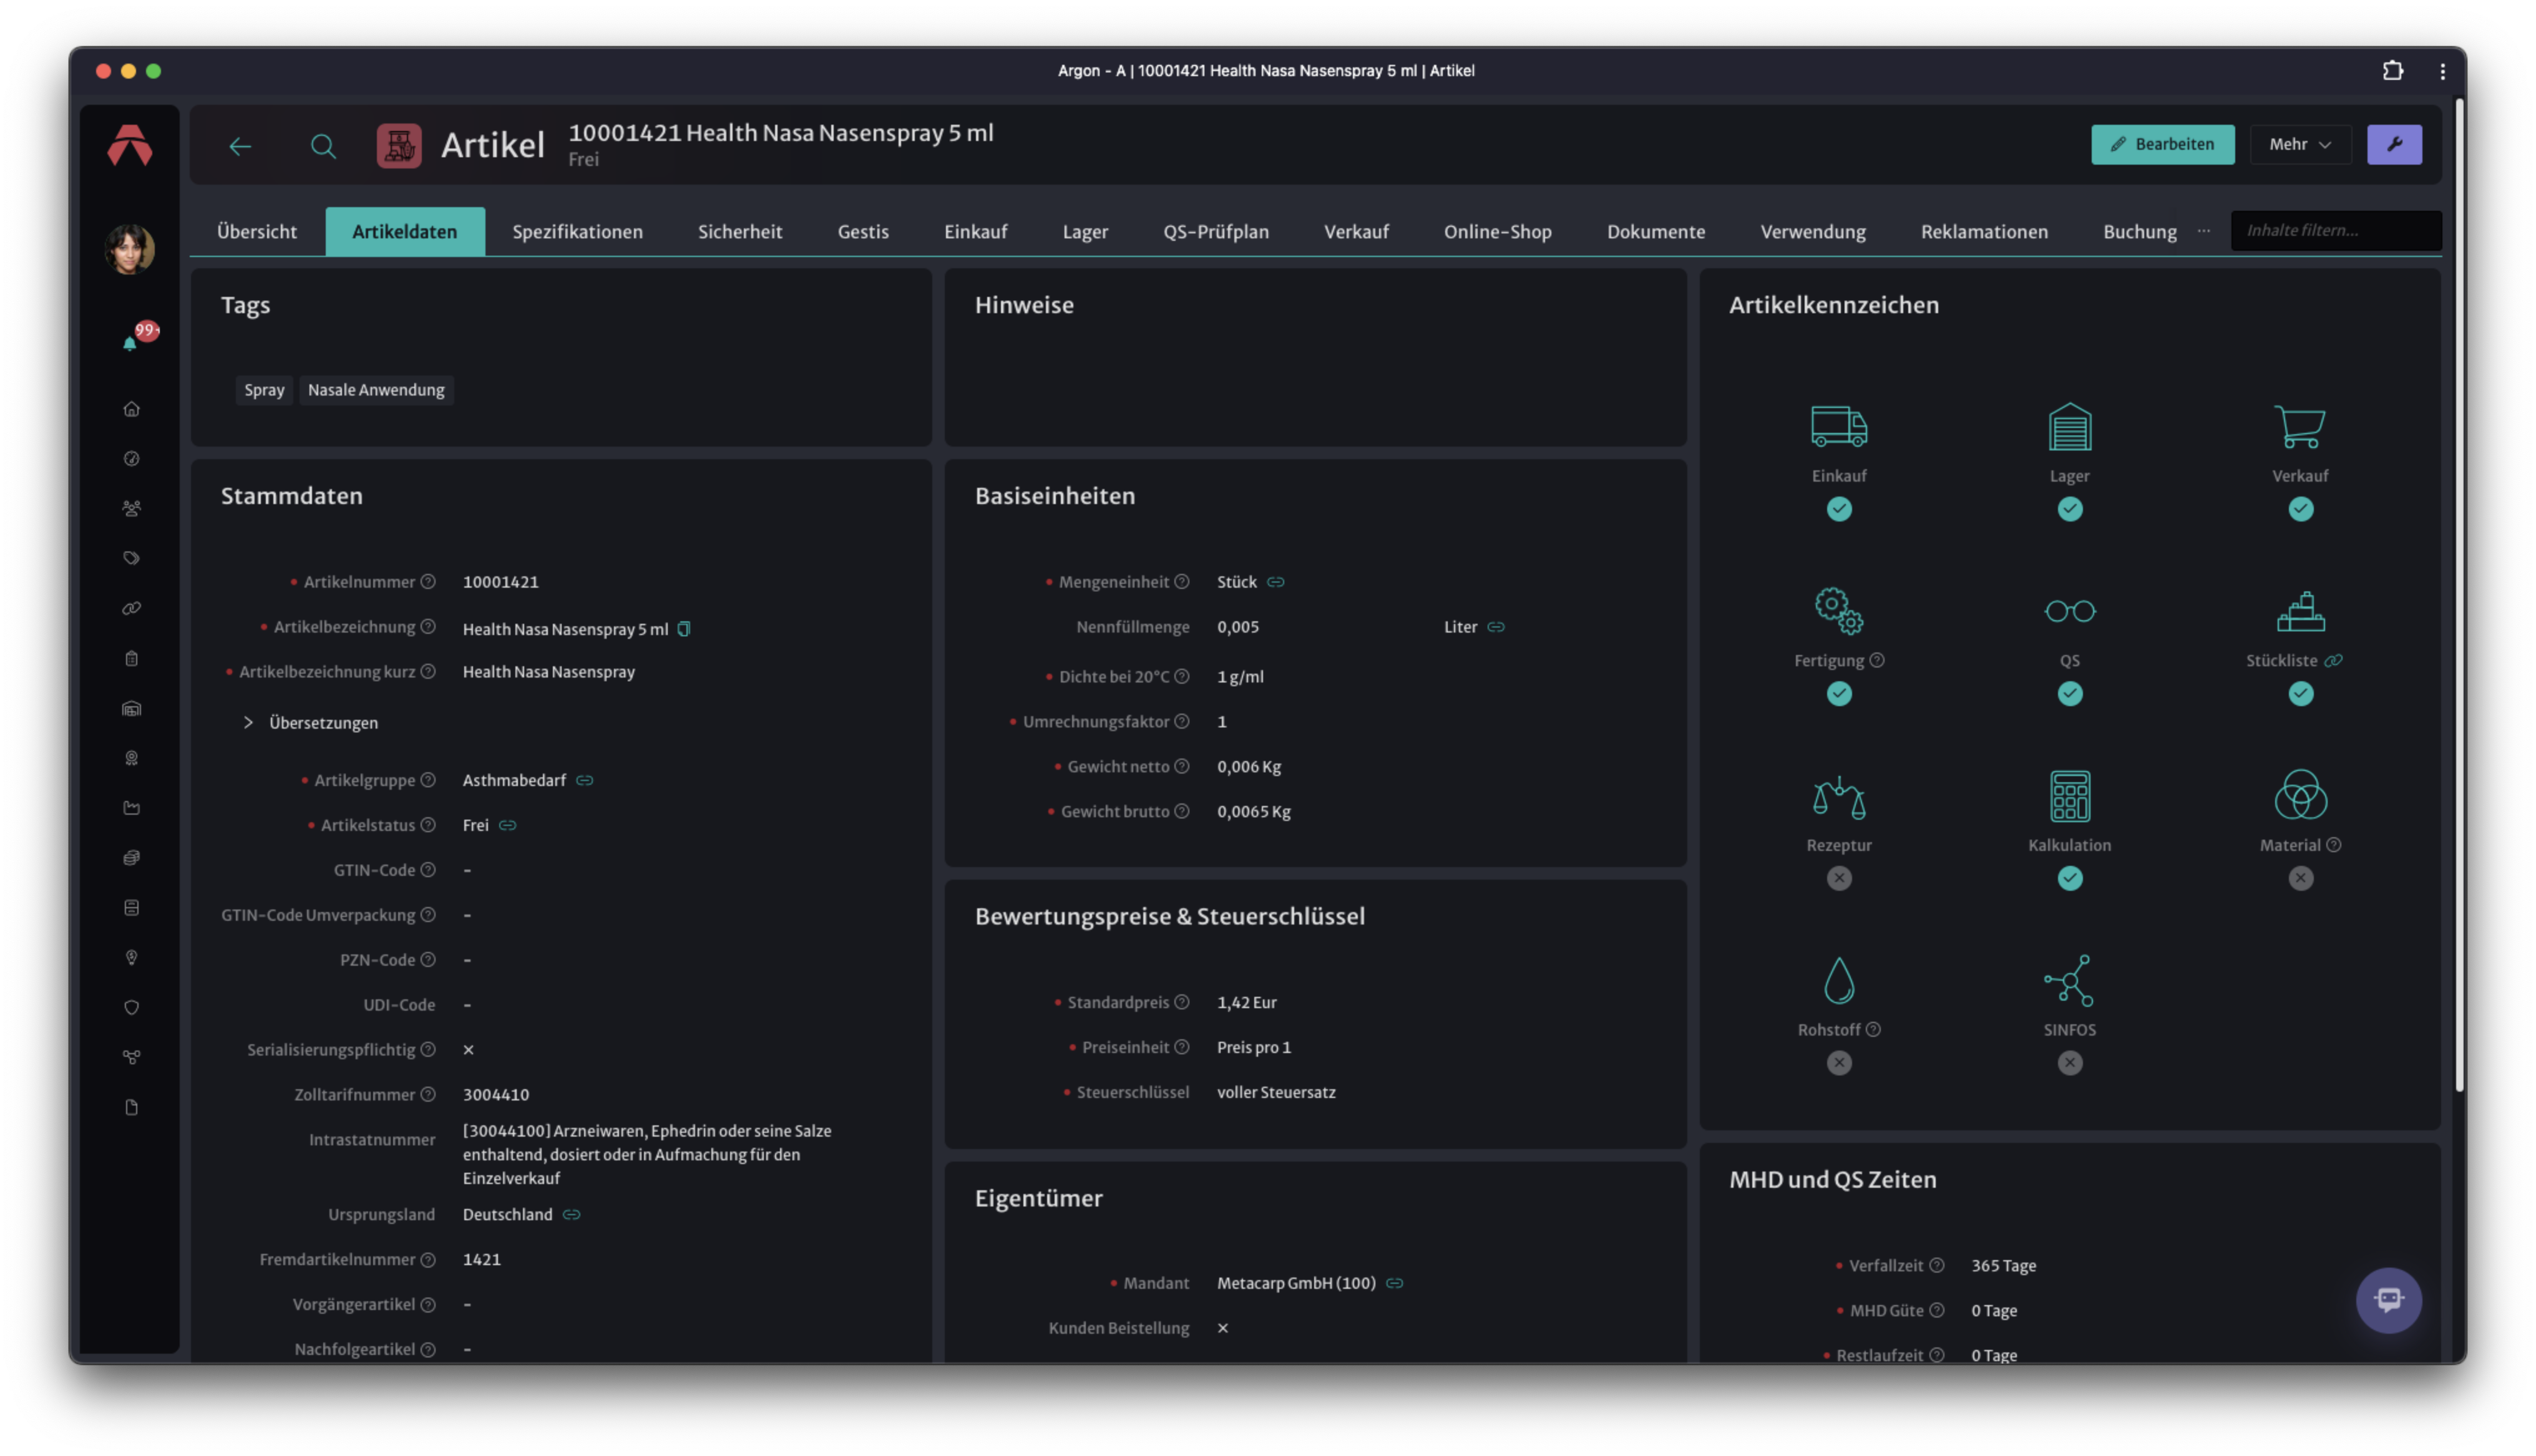Click the back arrow icon
The height and width of the screenshot is (1456, 2536).
[x=240, y=146]
